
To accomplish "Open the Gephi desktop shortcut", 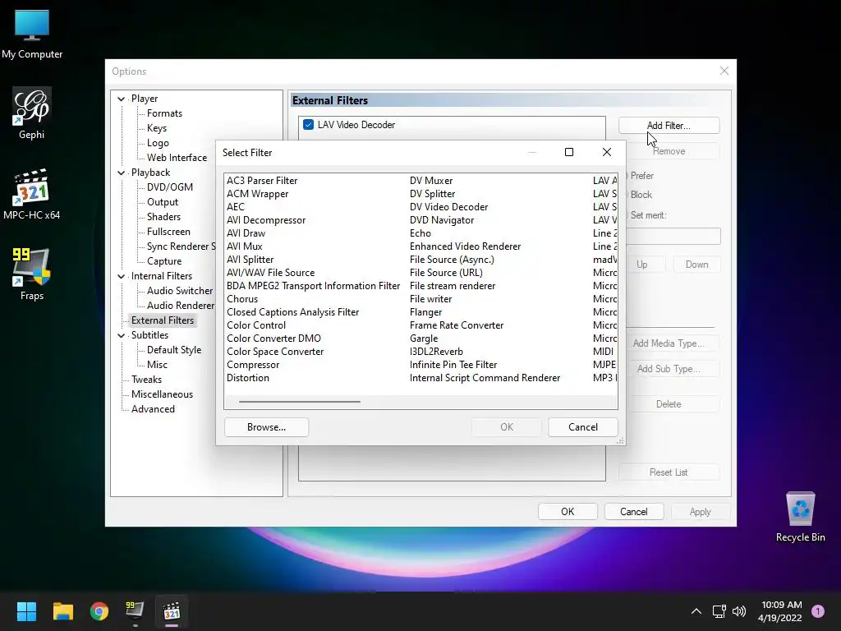I will pos(32,113).
